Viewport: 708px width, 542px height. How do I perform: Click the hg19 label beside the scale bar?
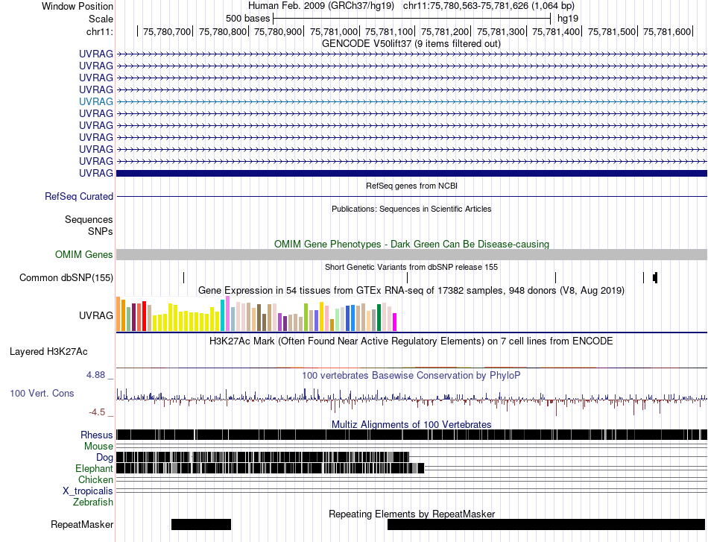coord(568,19)
